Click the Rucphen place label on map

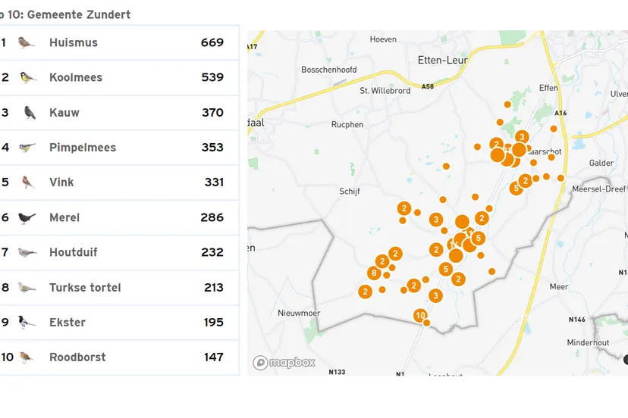[x=347, y=125]
